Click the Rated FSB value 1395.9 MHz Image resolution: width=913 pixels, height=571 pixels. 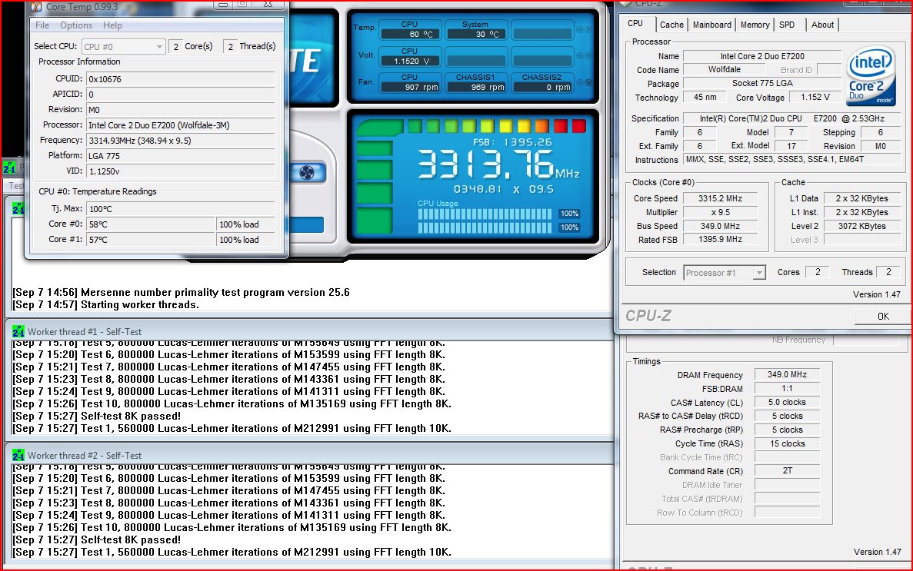[720, 239]
